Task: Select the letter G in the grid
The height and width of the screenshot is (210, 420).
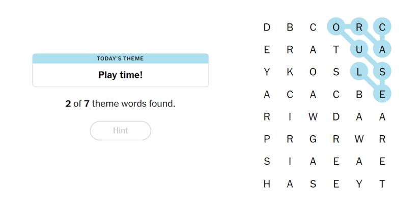Action: [x=313, y=139]
